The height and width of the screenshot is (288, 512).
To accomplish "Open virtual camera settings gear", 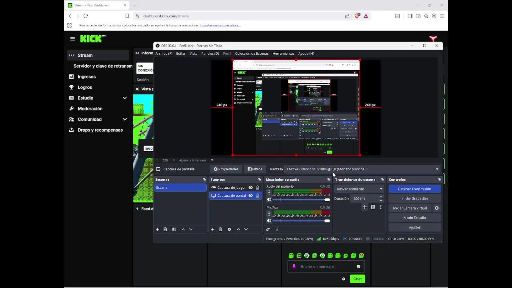I will 437,208.
